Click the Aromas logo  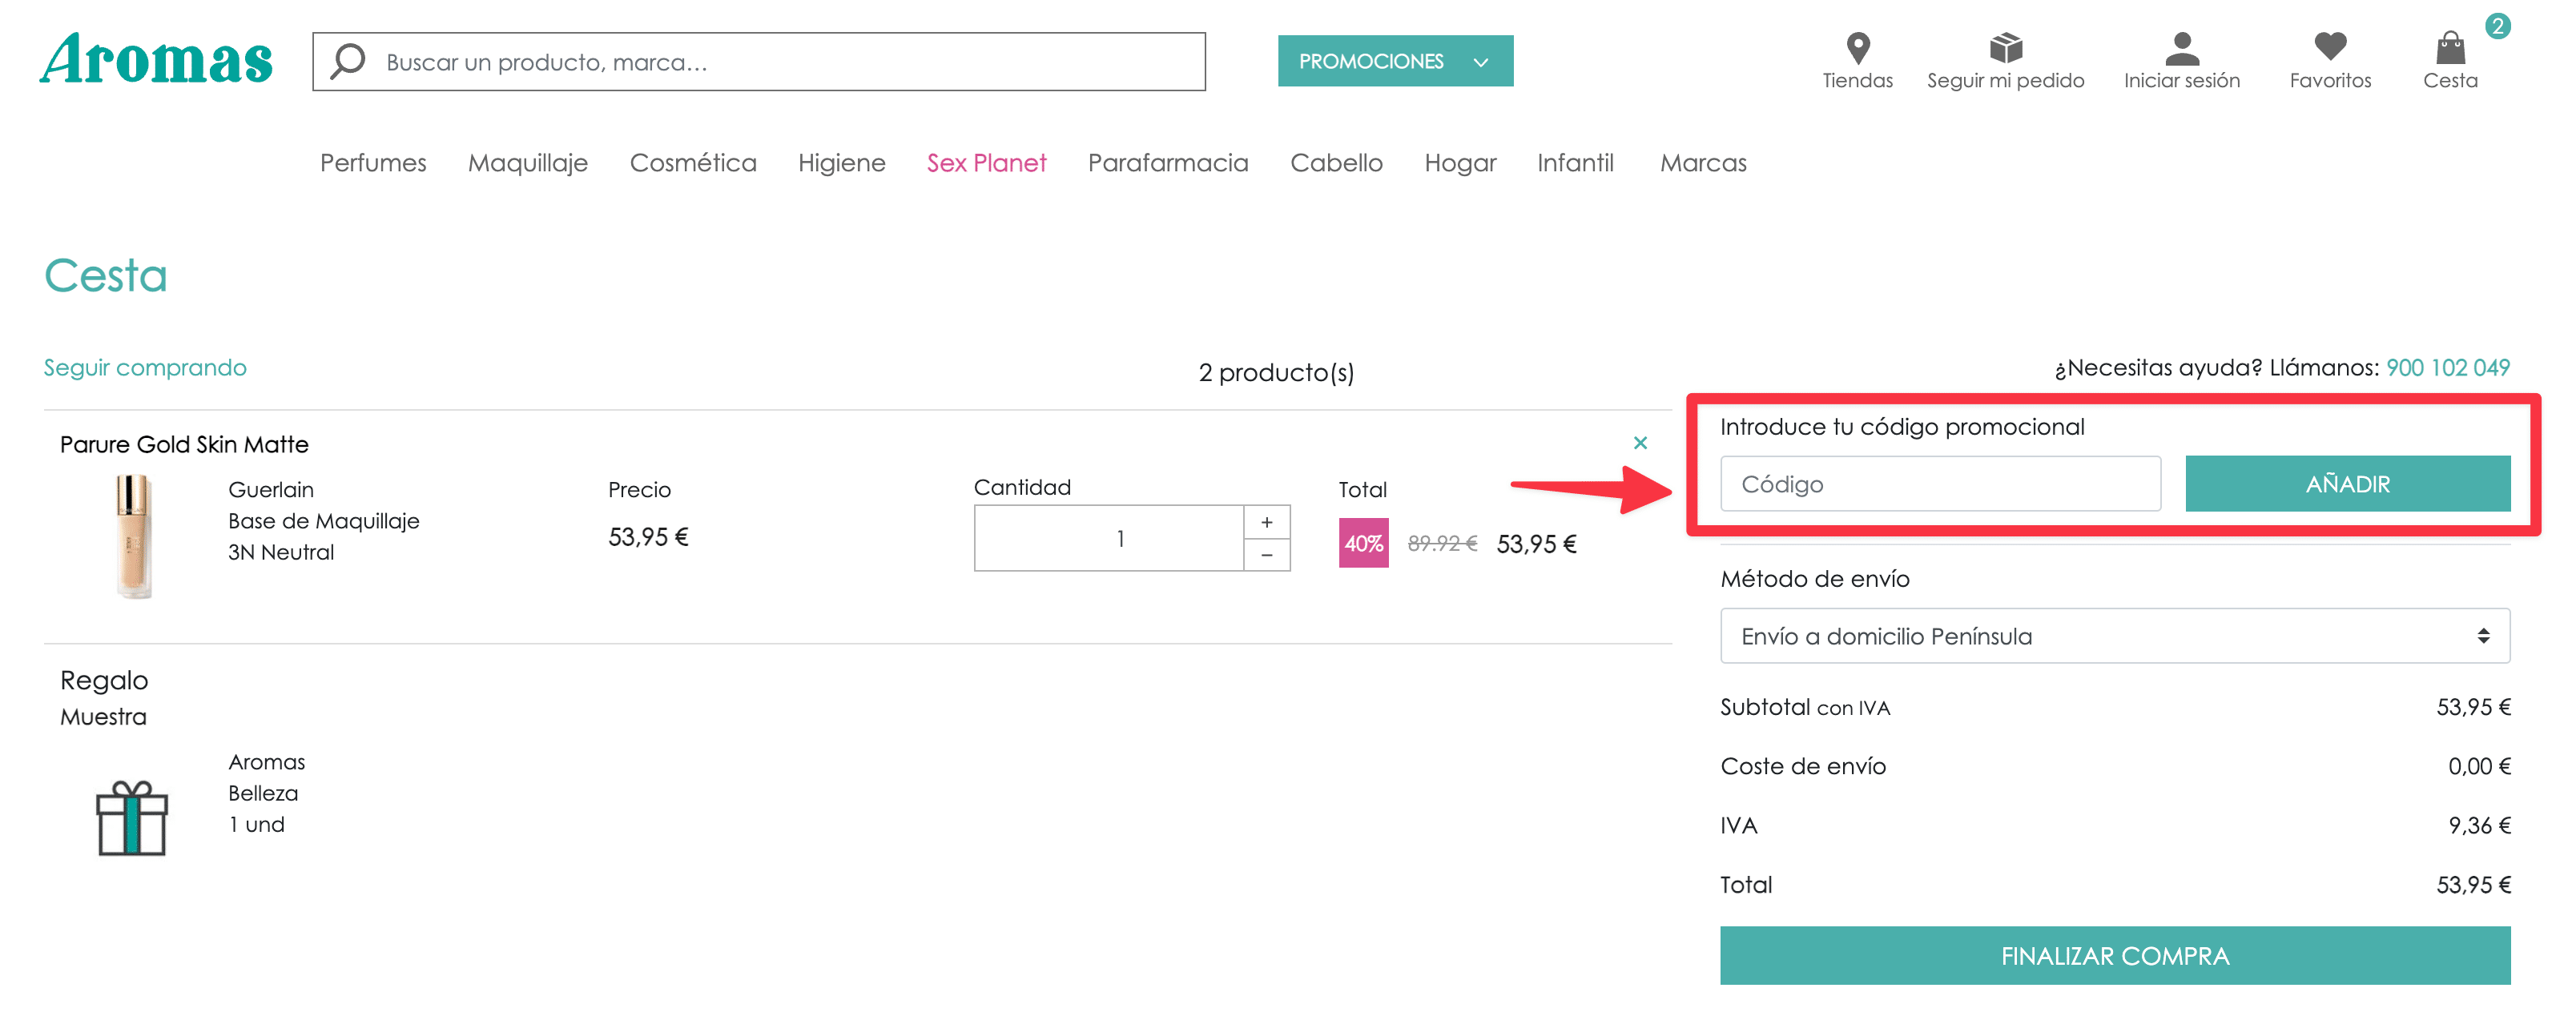pyautogui.click(x=155, y=60)
